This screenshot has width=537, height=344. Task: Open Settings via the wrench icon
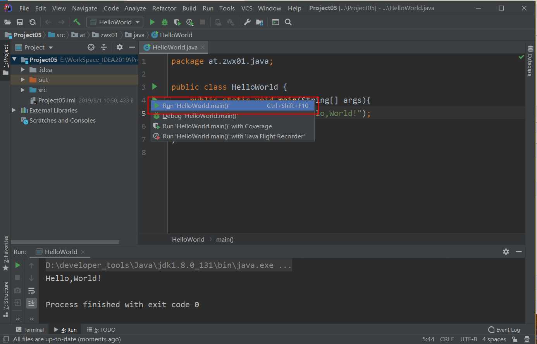click(x=247, y=22)
